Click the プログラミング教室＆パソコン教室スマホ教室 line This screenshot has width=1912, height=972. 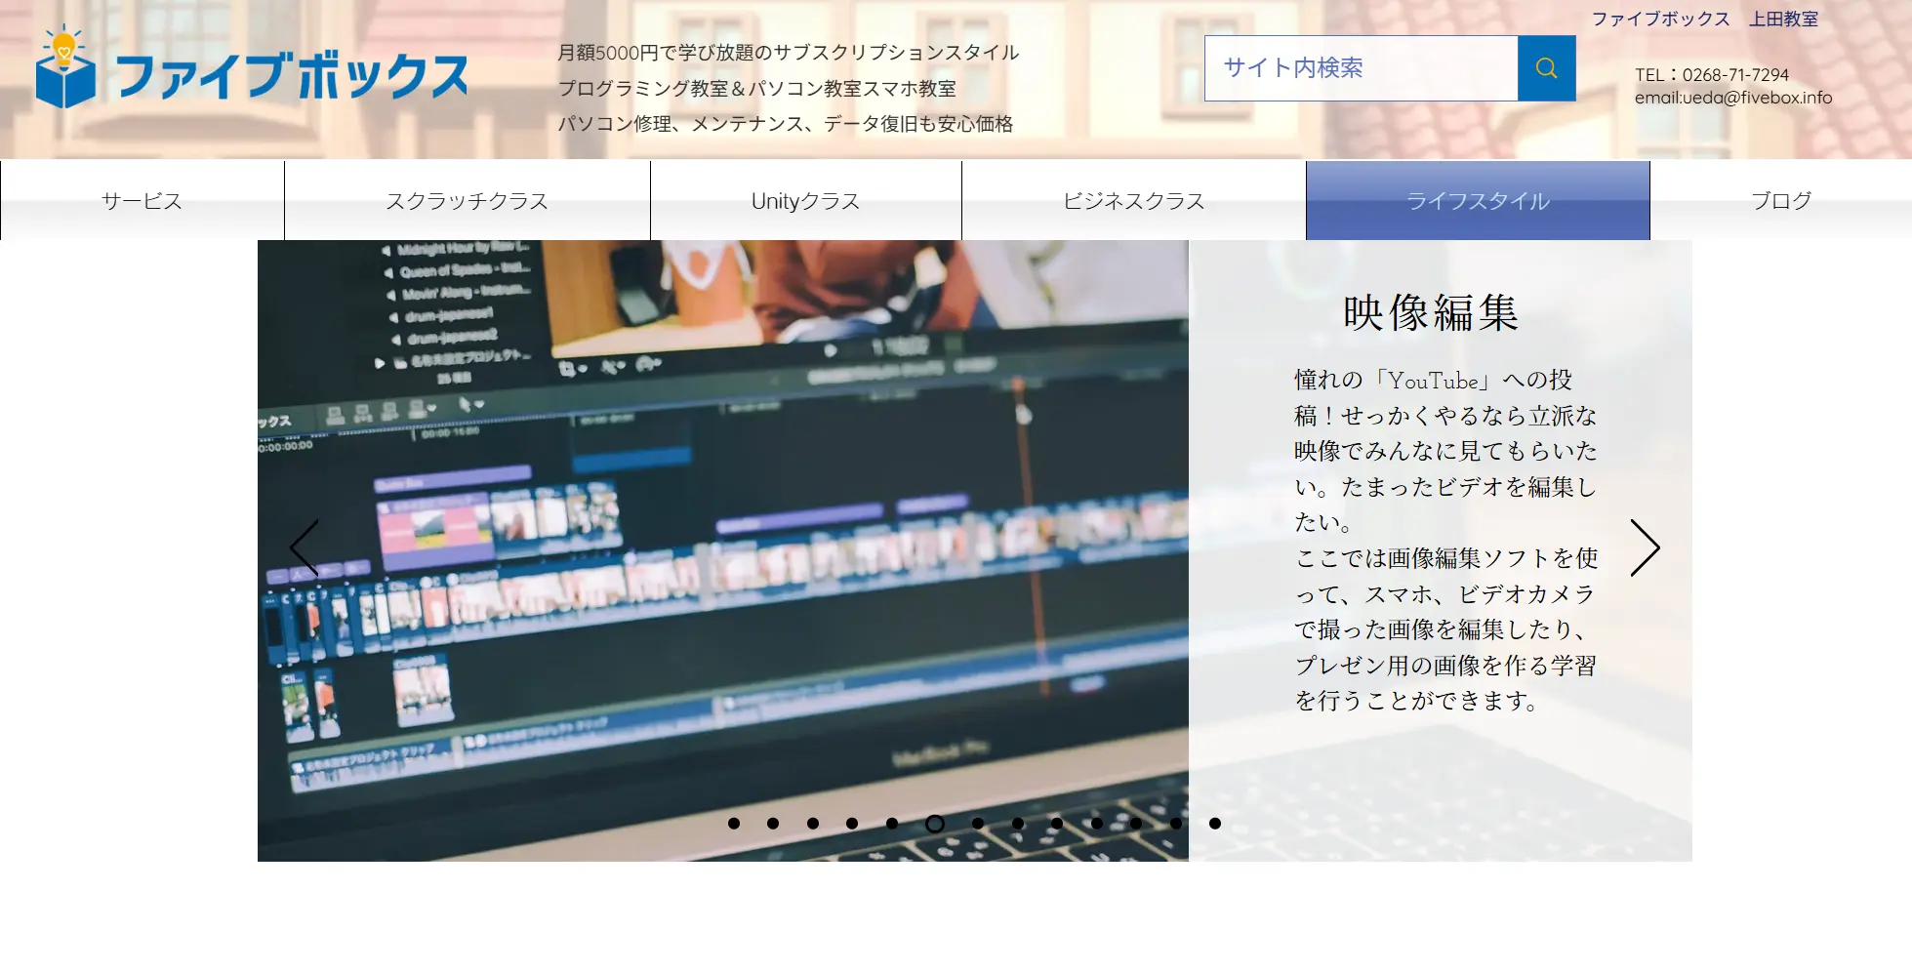pos(757,89)
